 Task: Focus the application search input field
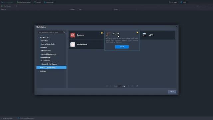pyautogui.click(x=50, y=32)
